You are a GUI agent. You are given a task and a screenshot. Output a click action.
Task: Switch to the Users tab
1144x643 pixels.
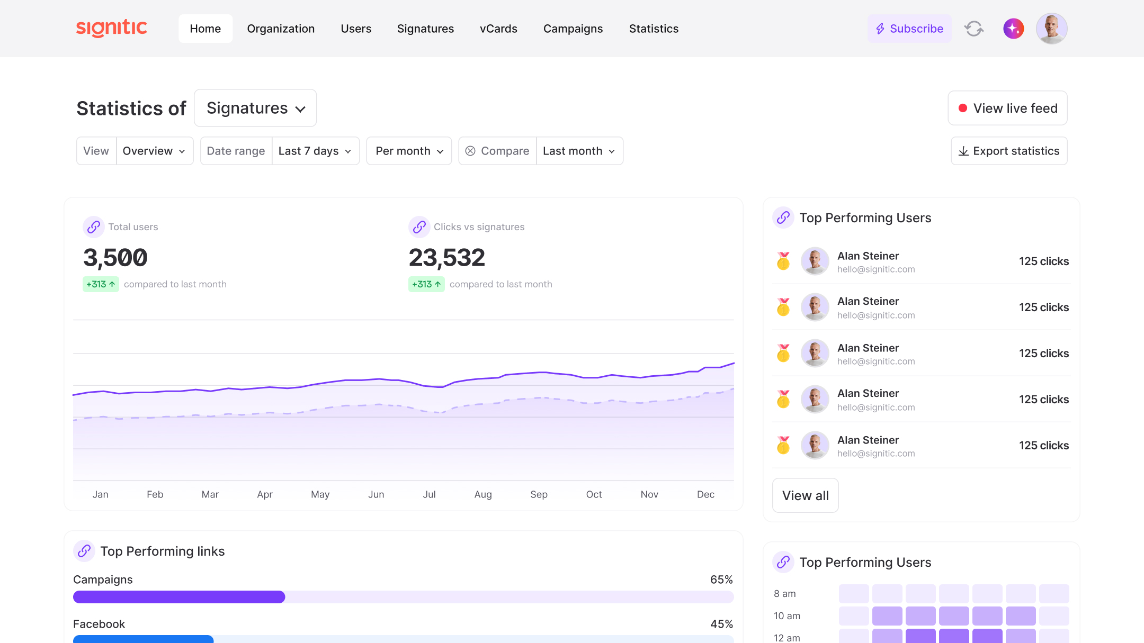[356, 29]
